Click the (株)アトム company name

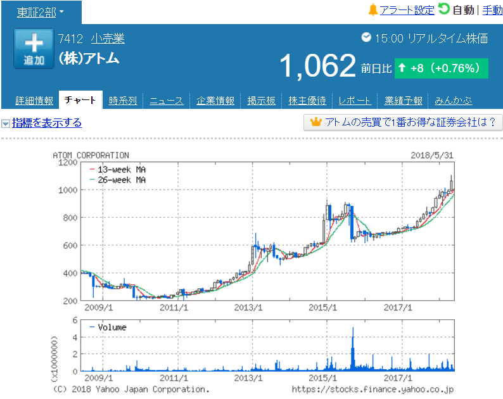tap(89, 58)
